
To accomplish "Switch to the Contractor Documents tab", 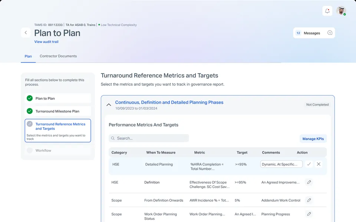I will coord(58,56).
